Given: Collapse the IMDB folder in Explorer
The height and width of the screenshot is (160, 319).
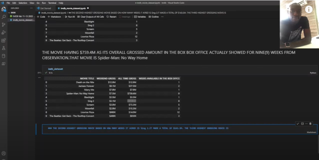Looking at the screenshot, I should (13, 12).
